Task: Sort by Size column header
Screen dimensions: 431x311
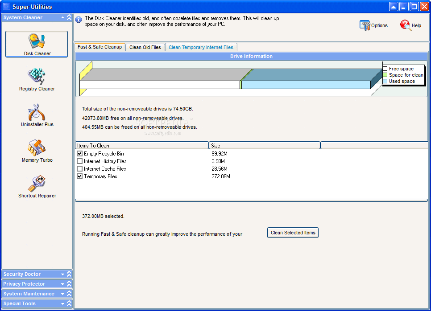Action: 265,146
